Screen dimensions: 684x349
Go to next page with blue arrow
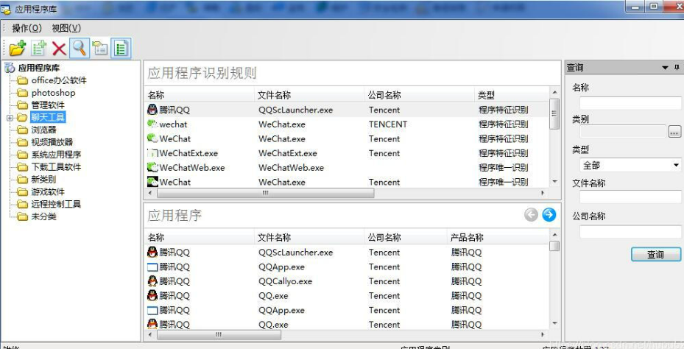549,215
